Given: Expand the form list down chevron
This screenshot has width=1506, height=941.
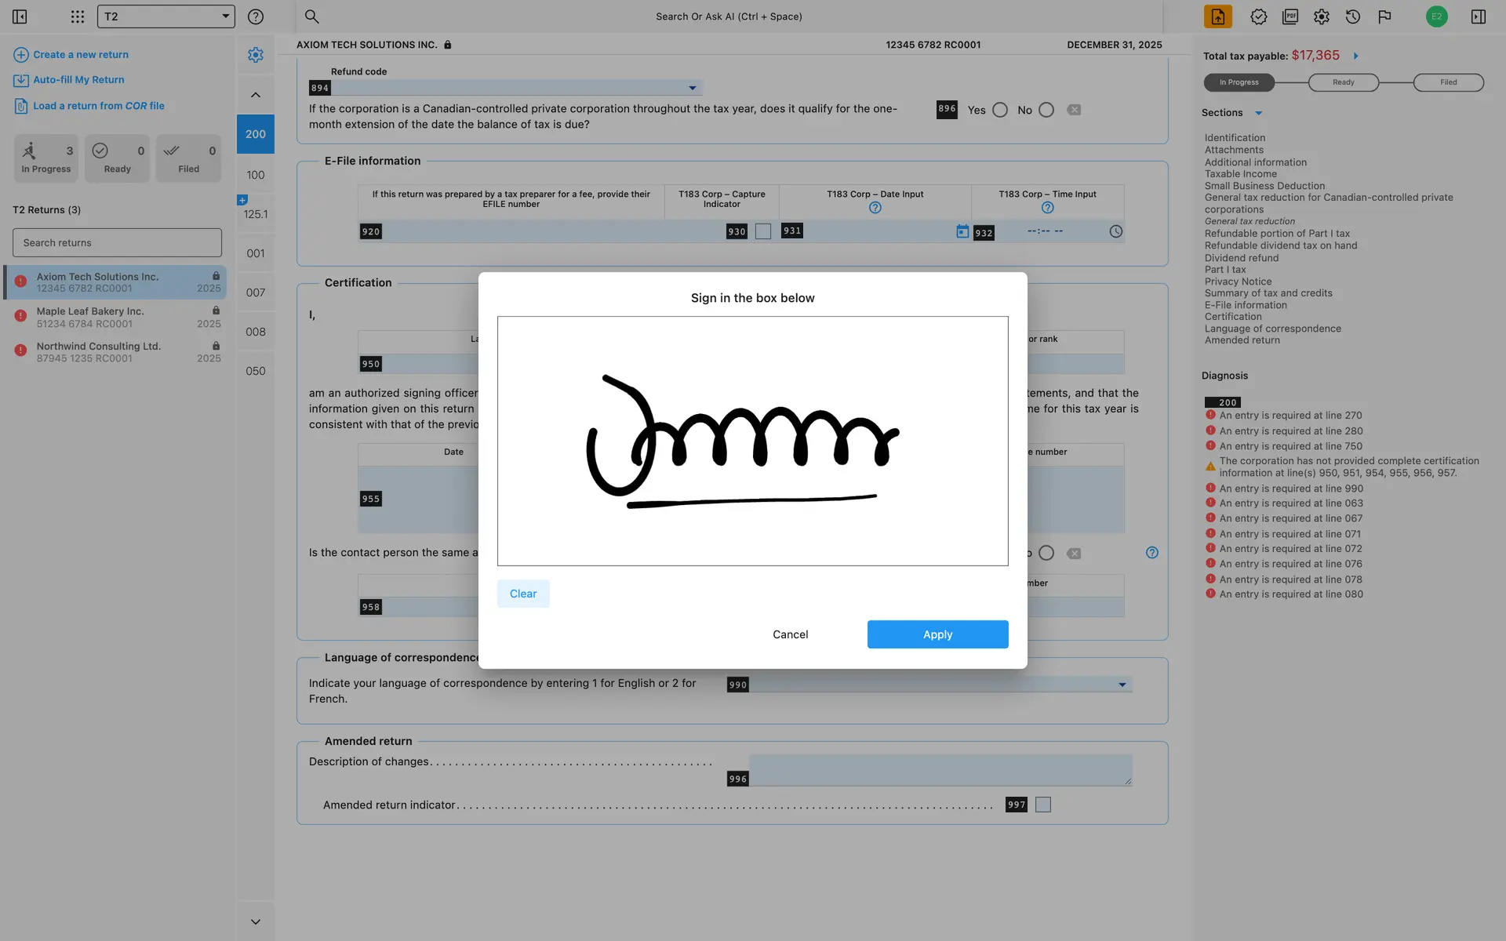Looking at the screenshot, I should [x=255, y=922].
